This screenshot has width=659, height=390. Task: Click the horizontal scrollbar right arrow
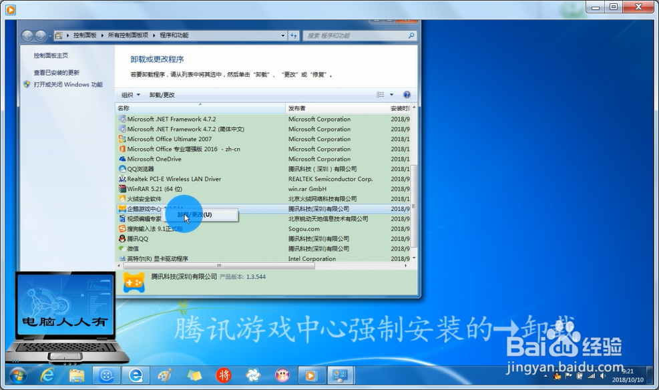(x=405, y=266)
